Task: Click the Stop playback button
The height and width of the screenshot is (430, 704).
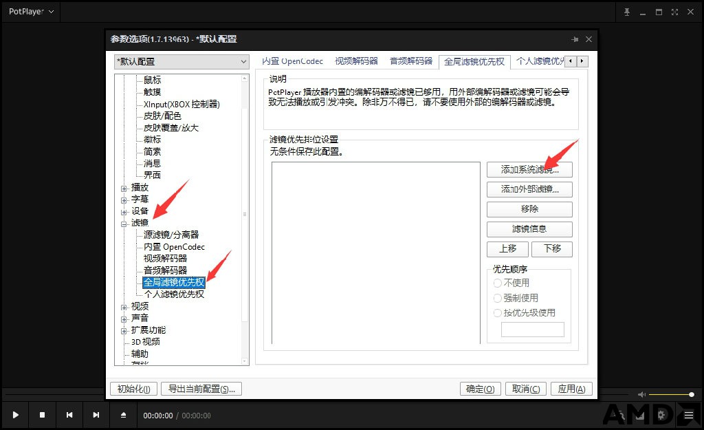Action: [42, 415]
